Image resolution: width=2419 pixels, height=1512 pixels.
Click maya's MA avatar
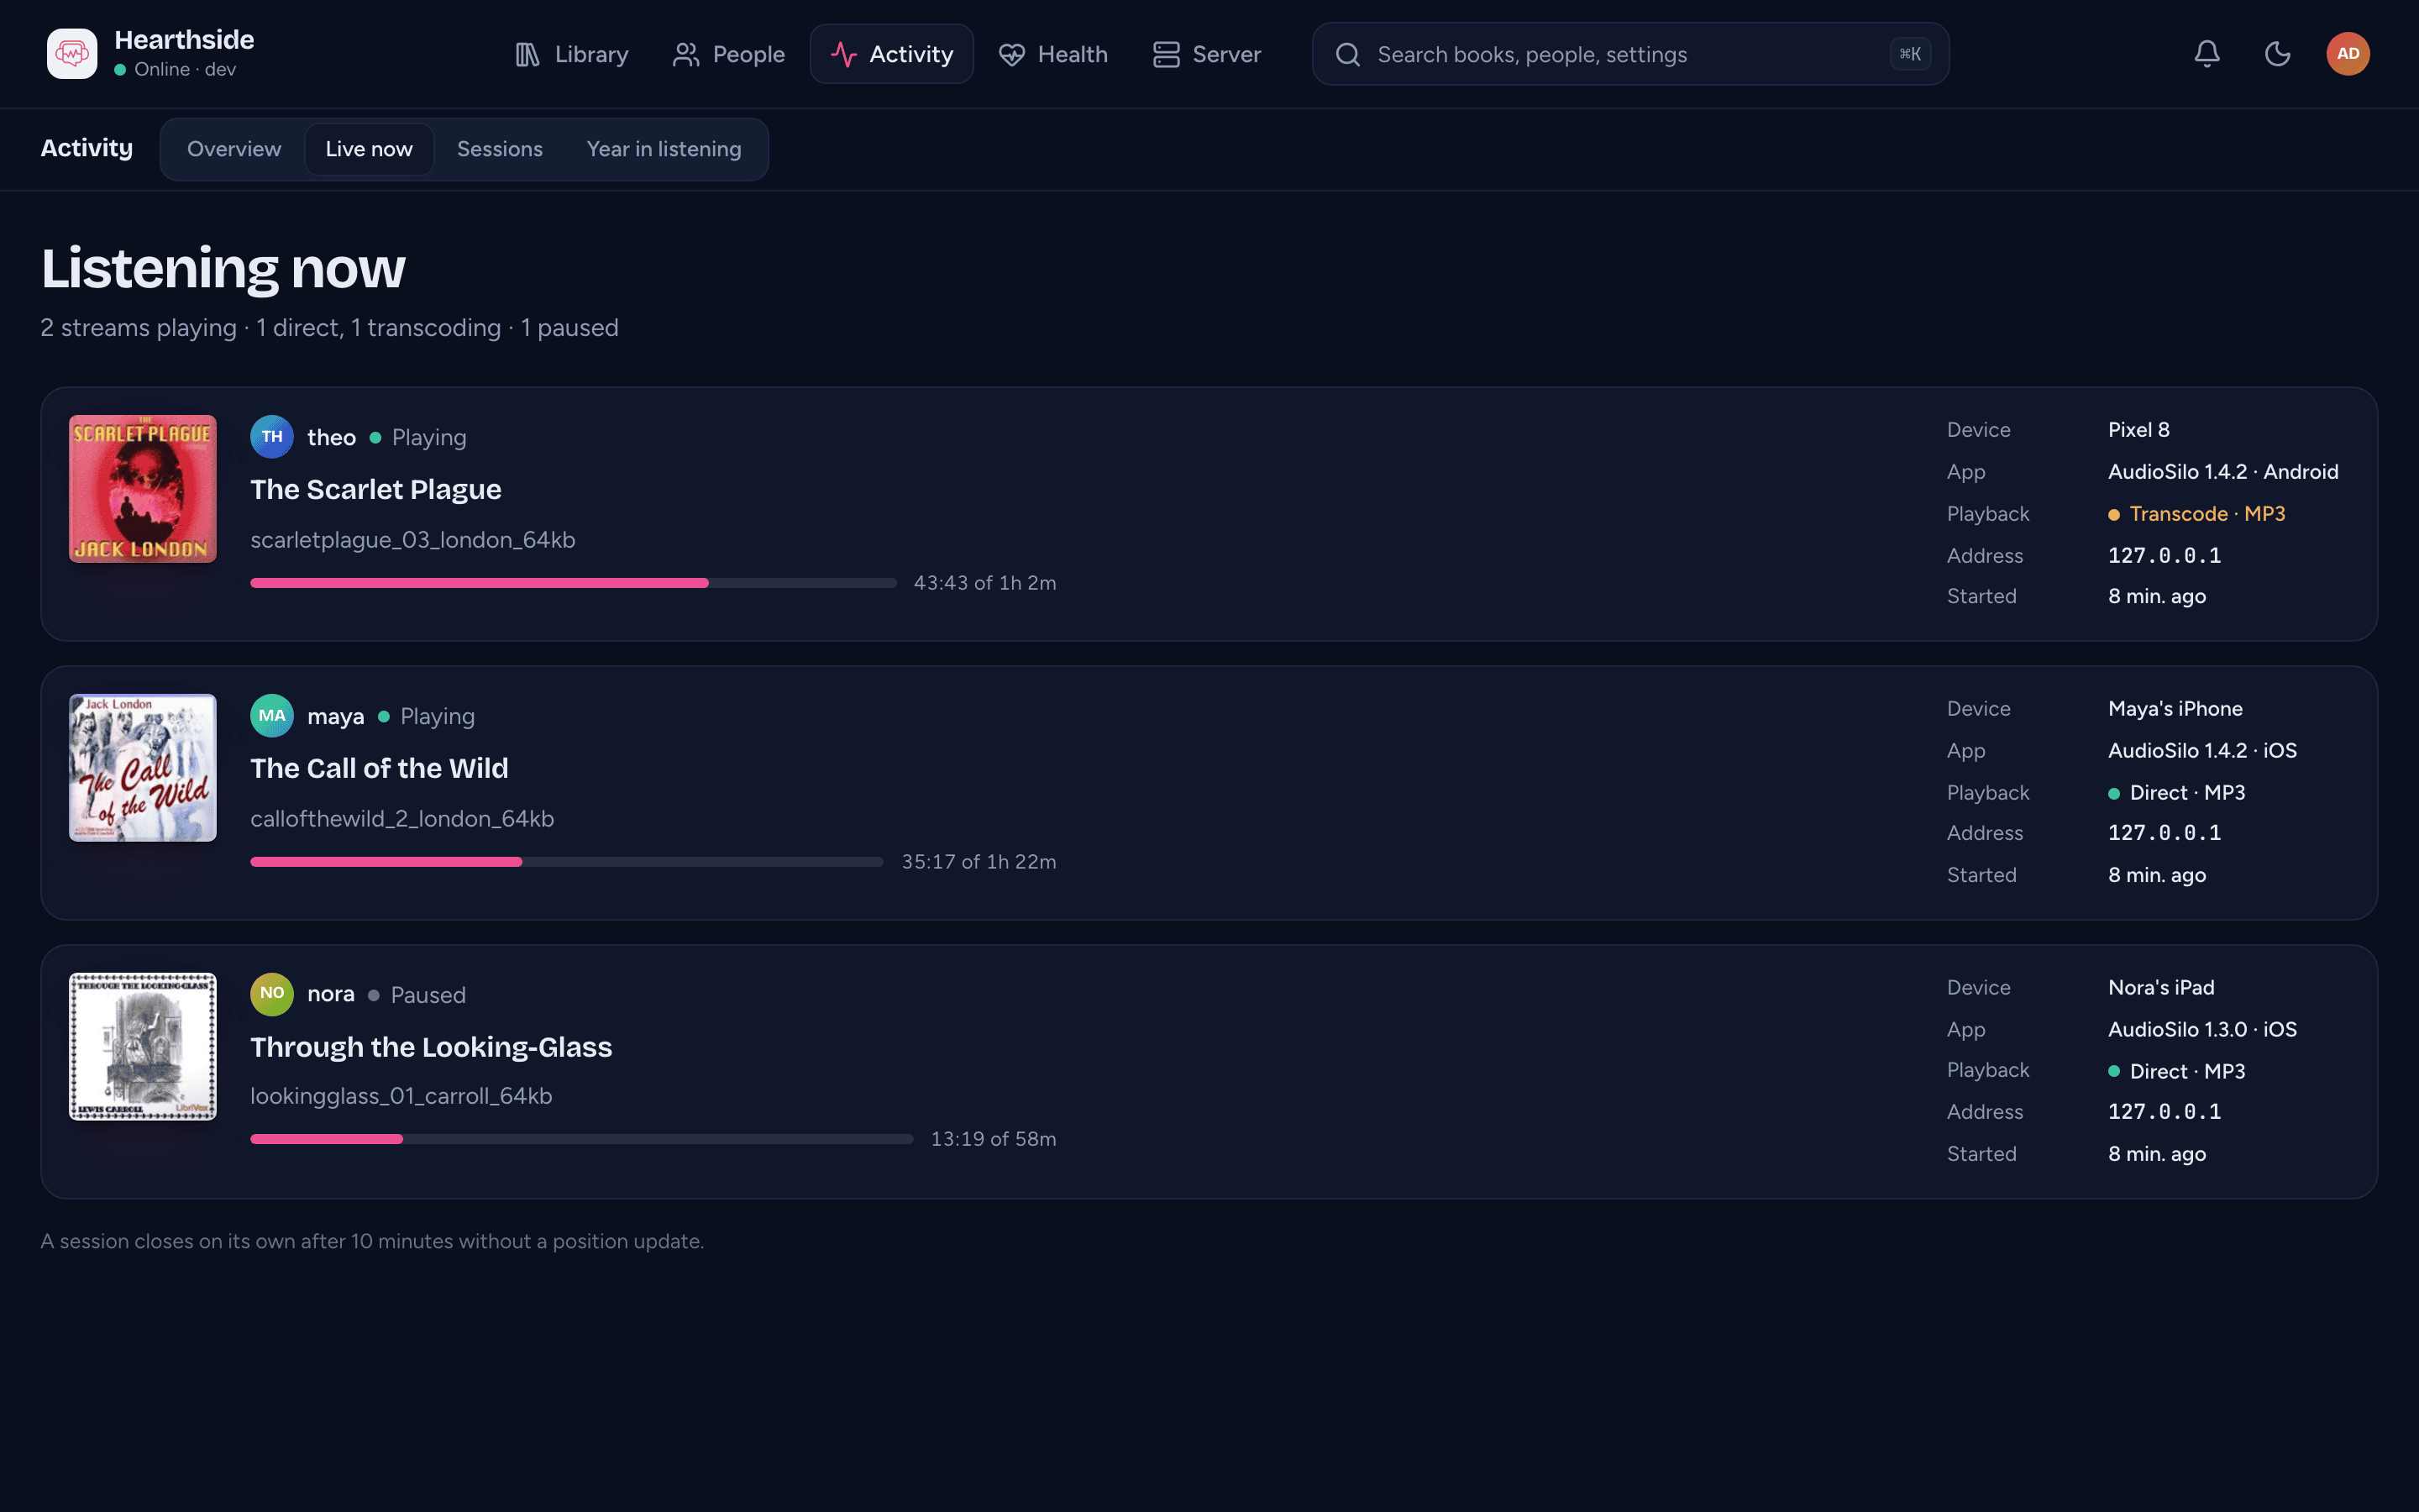(x=272, y=716)
